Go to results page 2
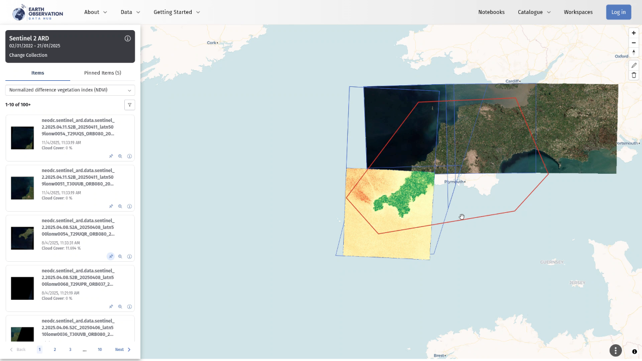This screenshot has height=361, width=642. (55, 350)
